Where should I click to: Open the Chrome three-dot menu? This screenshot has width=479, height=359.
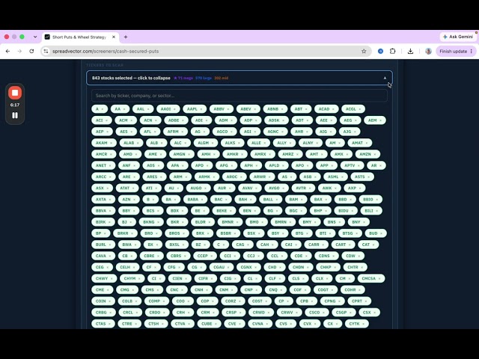coord(472,52)
